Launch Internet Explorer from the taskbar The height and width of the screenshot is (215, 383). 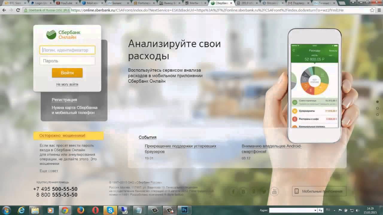[x=21, y=210]
